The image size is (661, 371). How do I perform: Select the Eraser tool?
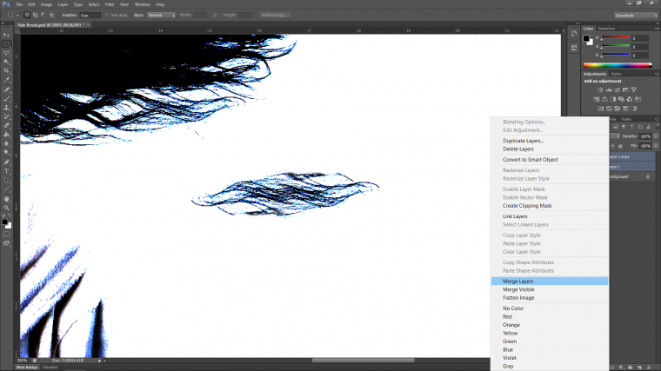point(6,125)
